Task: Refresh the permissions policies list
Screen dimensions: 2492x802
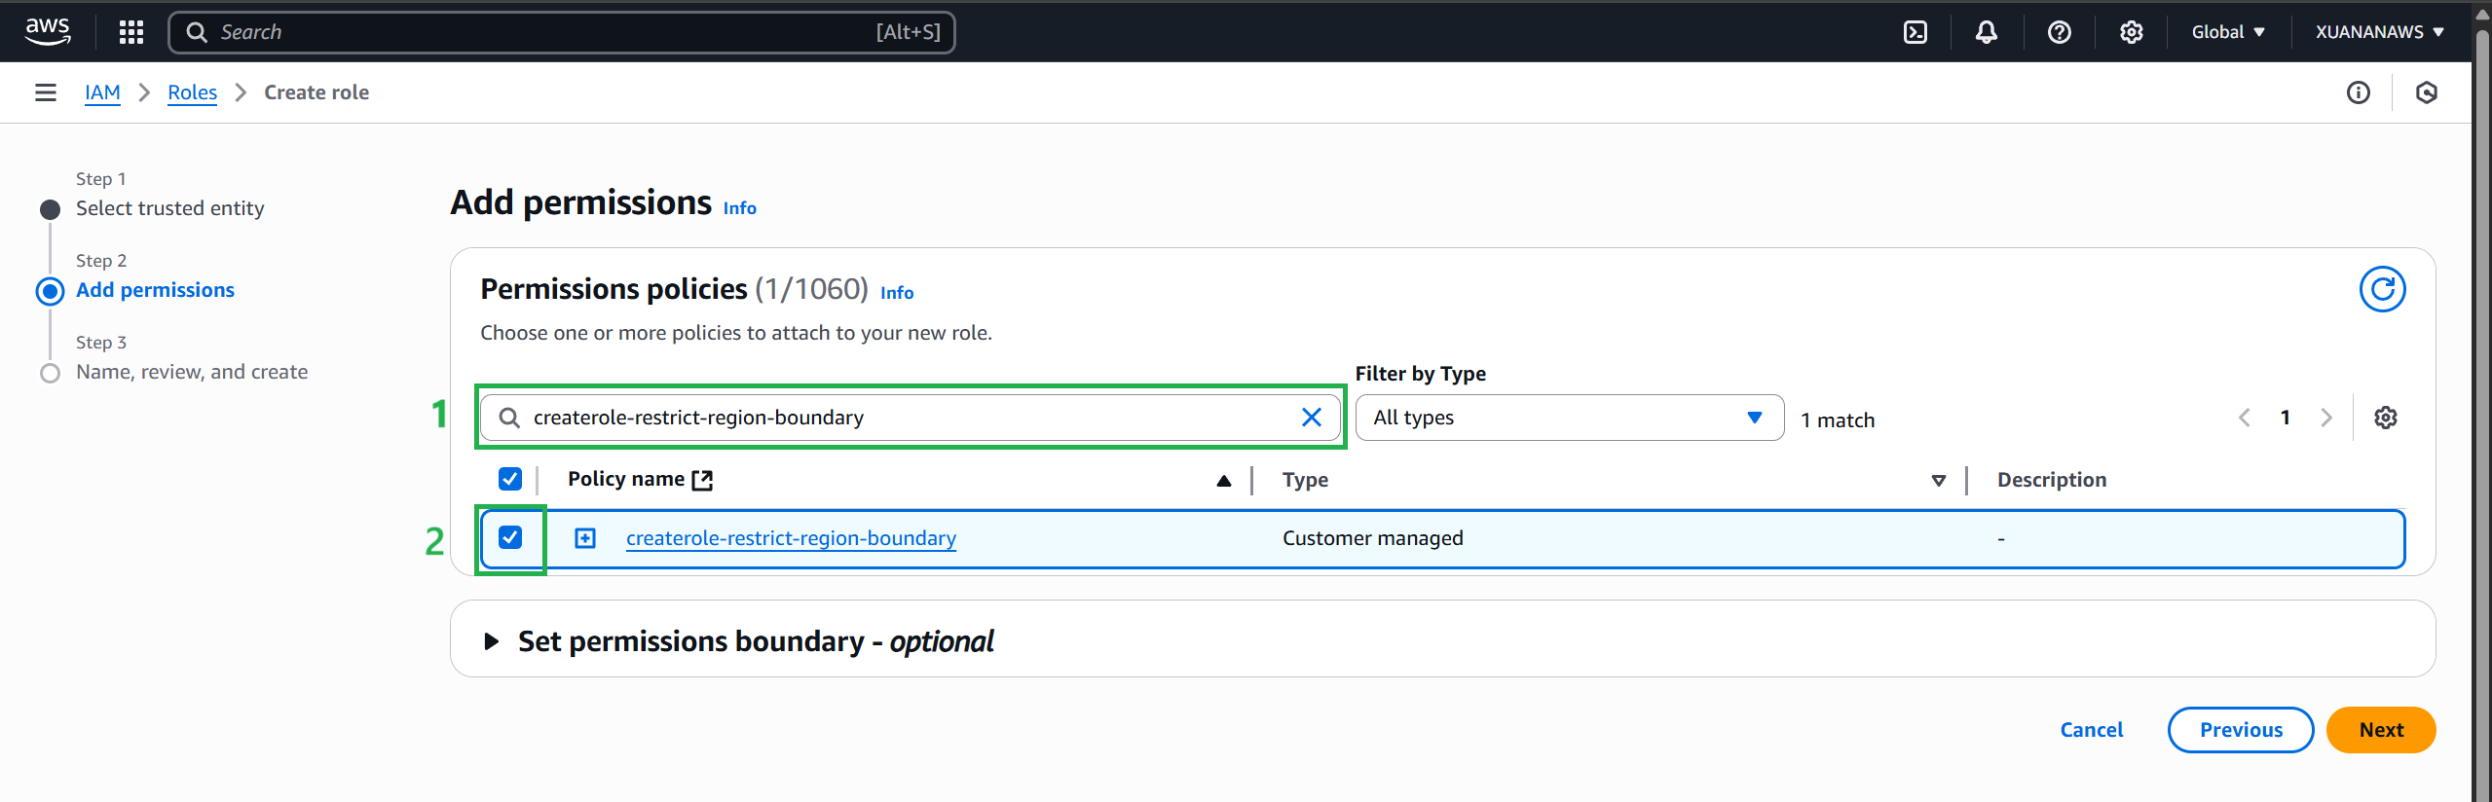Action: pos(2381,290)
